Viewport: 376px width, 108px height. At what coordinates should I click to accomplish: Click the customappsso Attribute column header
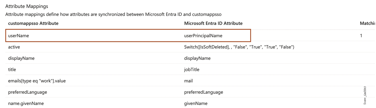[33, 23]
